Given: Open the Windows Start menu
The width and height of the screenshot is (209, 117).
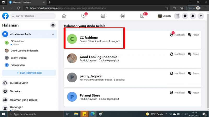Looking at the screenshot, I should [3, 114].
